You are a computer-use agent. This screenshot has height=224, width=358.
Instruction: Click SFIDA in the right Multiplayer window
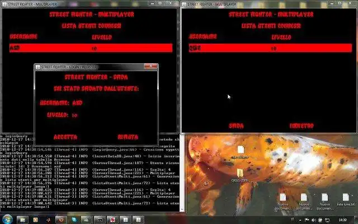coord(236,125)
